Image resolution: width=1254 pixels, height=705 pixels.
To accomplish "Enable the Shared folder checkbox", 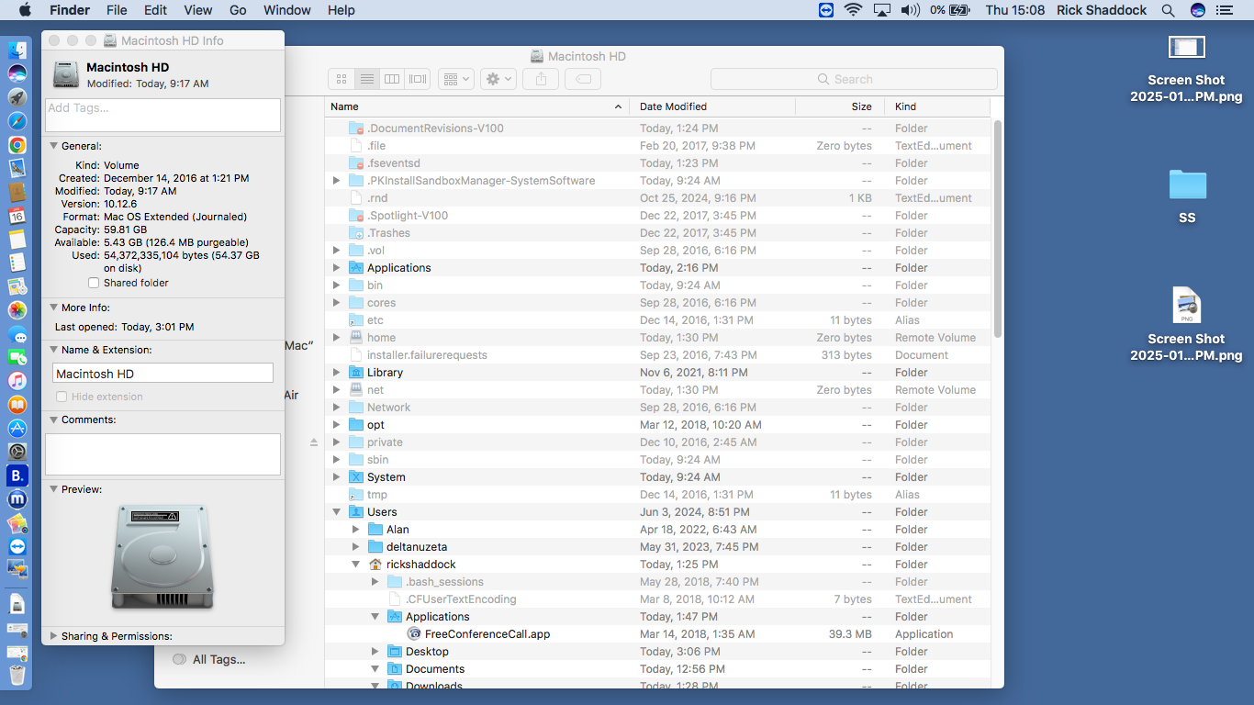I will point(94,283).
